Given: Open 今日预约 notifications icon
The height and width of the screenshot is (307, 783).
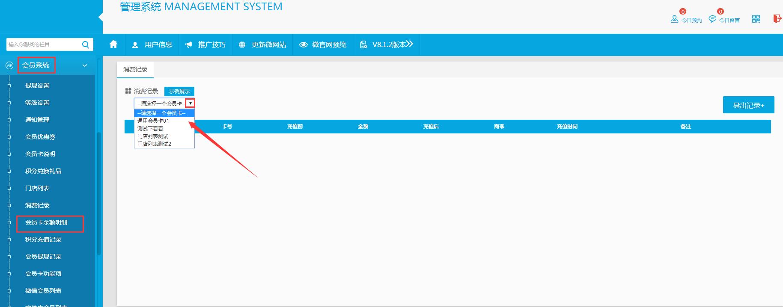Looking at the screenshot, I should click(x=674, y=19).
